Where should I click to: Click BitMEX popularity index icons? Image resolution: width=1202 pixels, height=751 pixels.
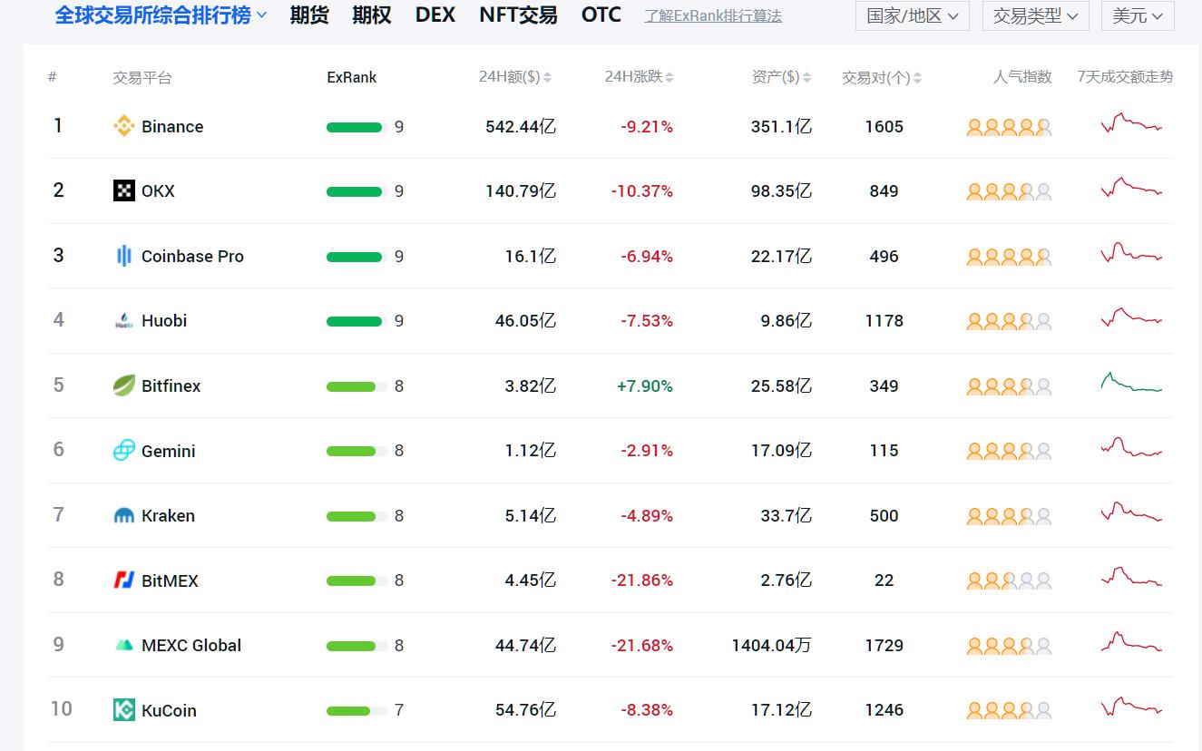coord(1009,580)
